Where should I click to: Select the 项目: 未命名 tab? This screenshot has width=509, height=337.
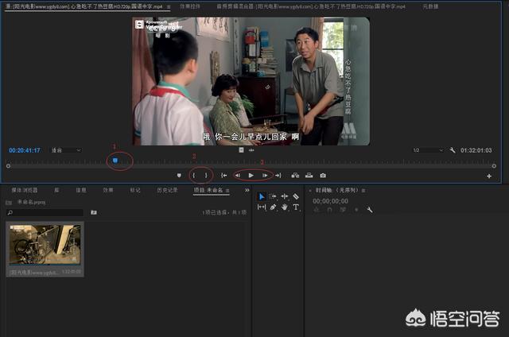[208, 190]
